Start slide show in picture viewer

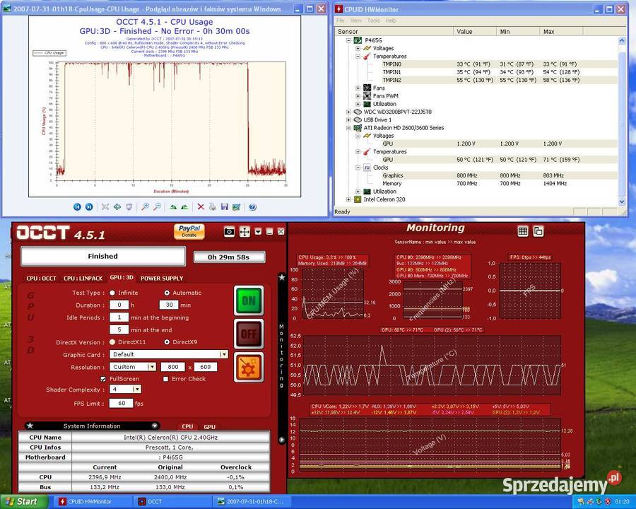(x=129, y=207)
